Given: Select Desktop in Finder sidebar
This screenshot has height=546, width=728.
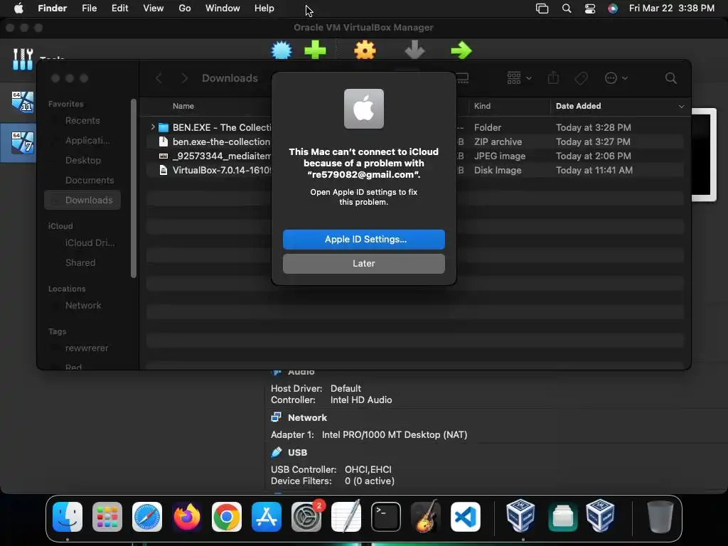Looking at the screenshot, I should (x=82, y=160).
